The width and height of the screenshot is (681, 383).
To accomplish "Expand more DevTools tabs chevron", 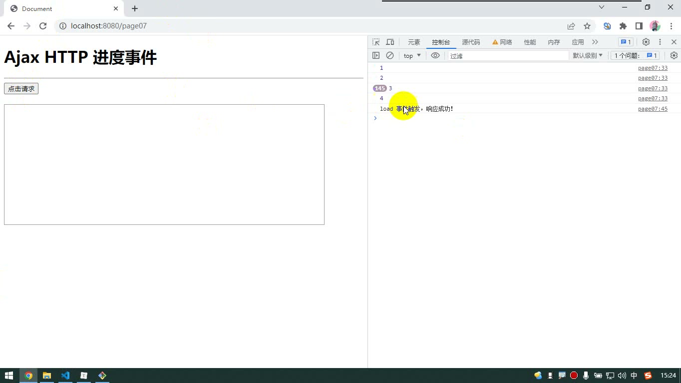I will [595, 42].
